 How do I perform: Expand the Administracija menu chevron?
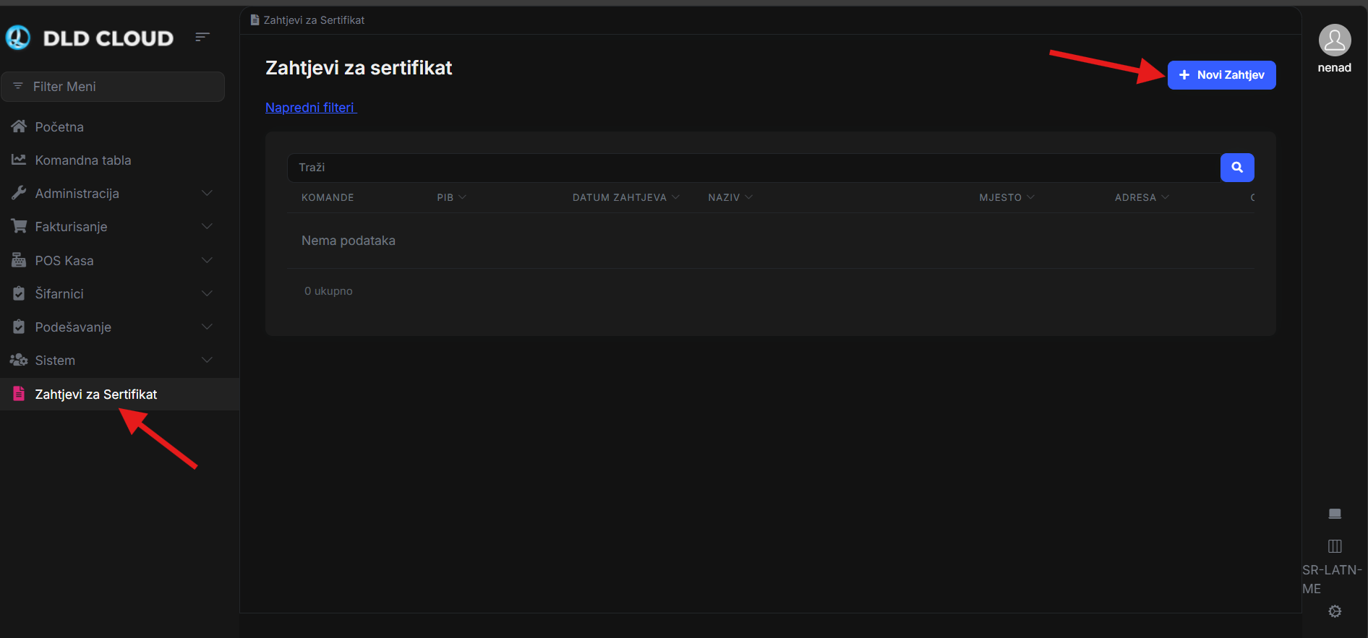pyautogui.click(x=207, y=193)
